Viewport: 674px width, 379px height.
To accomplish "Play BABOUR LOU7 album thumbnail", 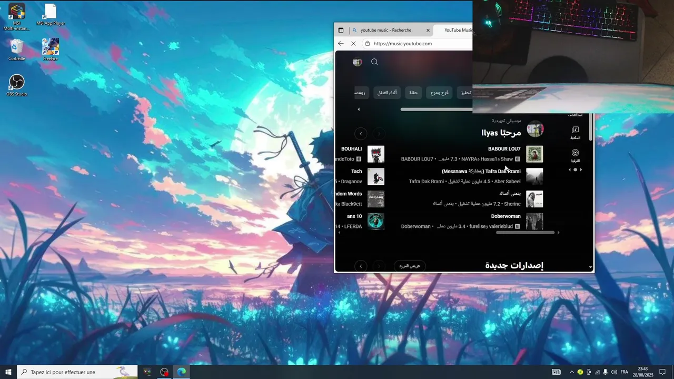I will (x=534, y=154).
